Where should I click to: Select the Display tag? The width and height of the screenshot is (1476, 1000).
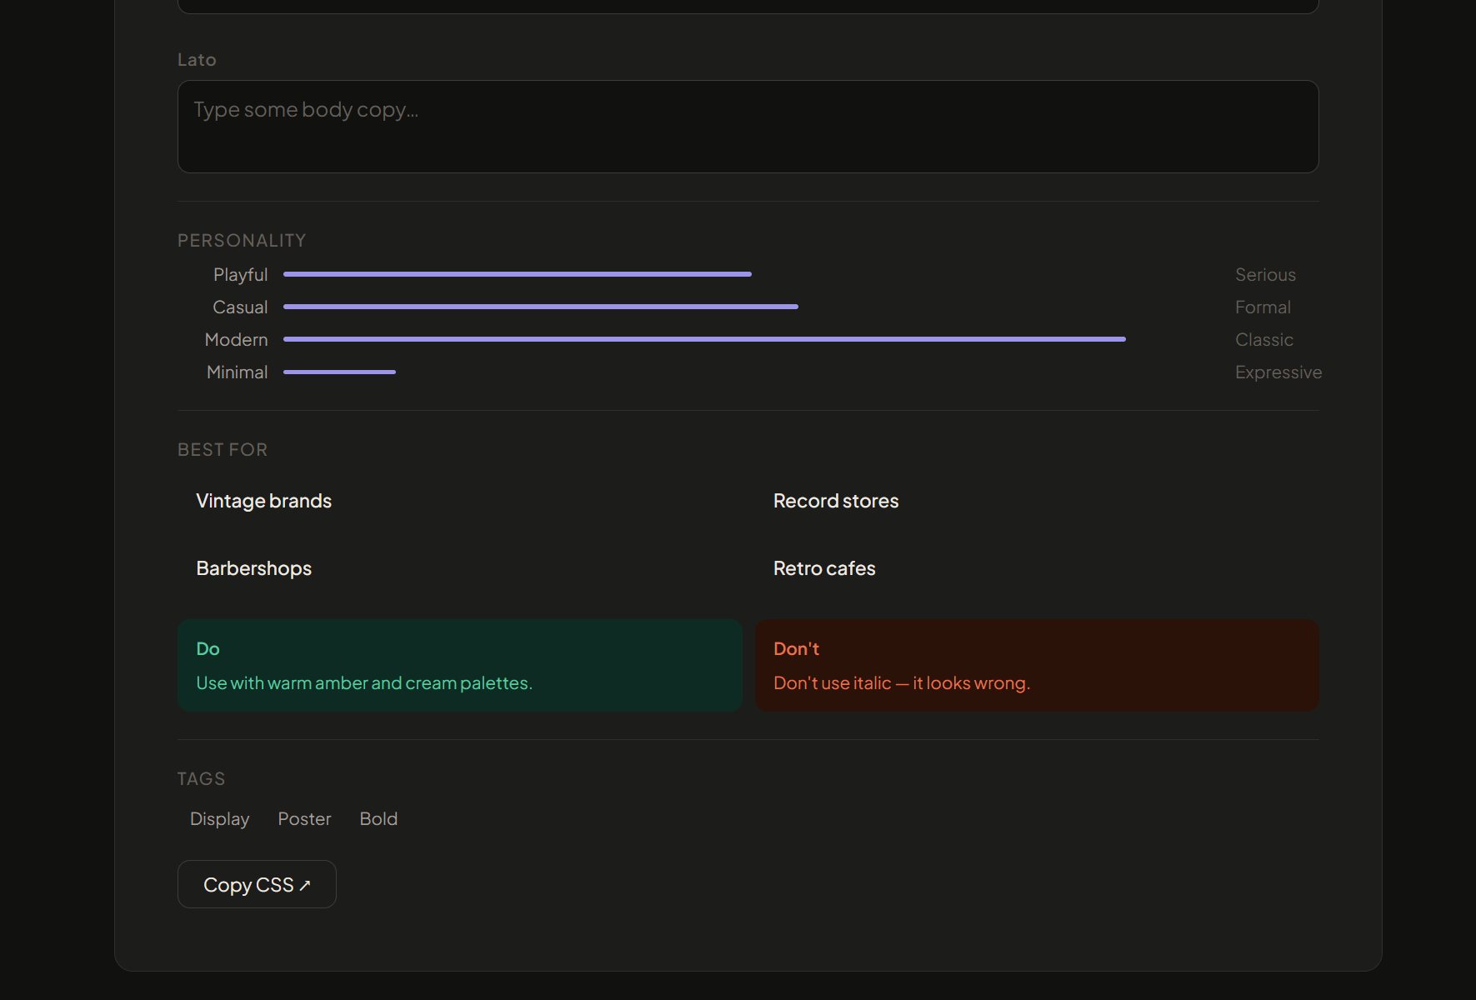coord(220,818)
